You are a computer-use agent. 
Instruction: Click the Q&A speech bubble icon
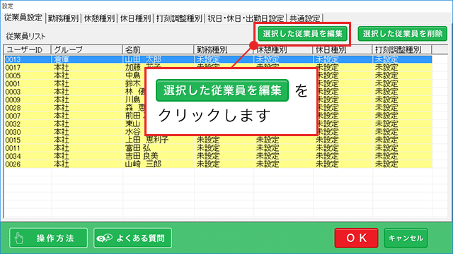coord(104,238)
